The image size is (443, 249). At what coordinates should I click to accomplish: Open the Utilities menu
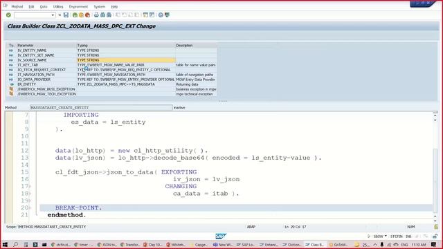point(58,6)
